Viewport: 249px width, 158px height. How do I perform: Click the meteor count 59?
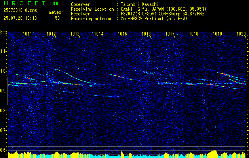pos(57,18)
